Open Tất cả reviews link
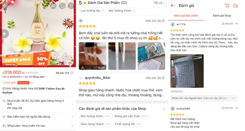 click(159, 3)
